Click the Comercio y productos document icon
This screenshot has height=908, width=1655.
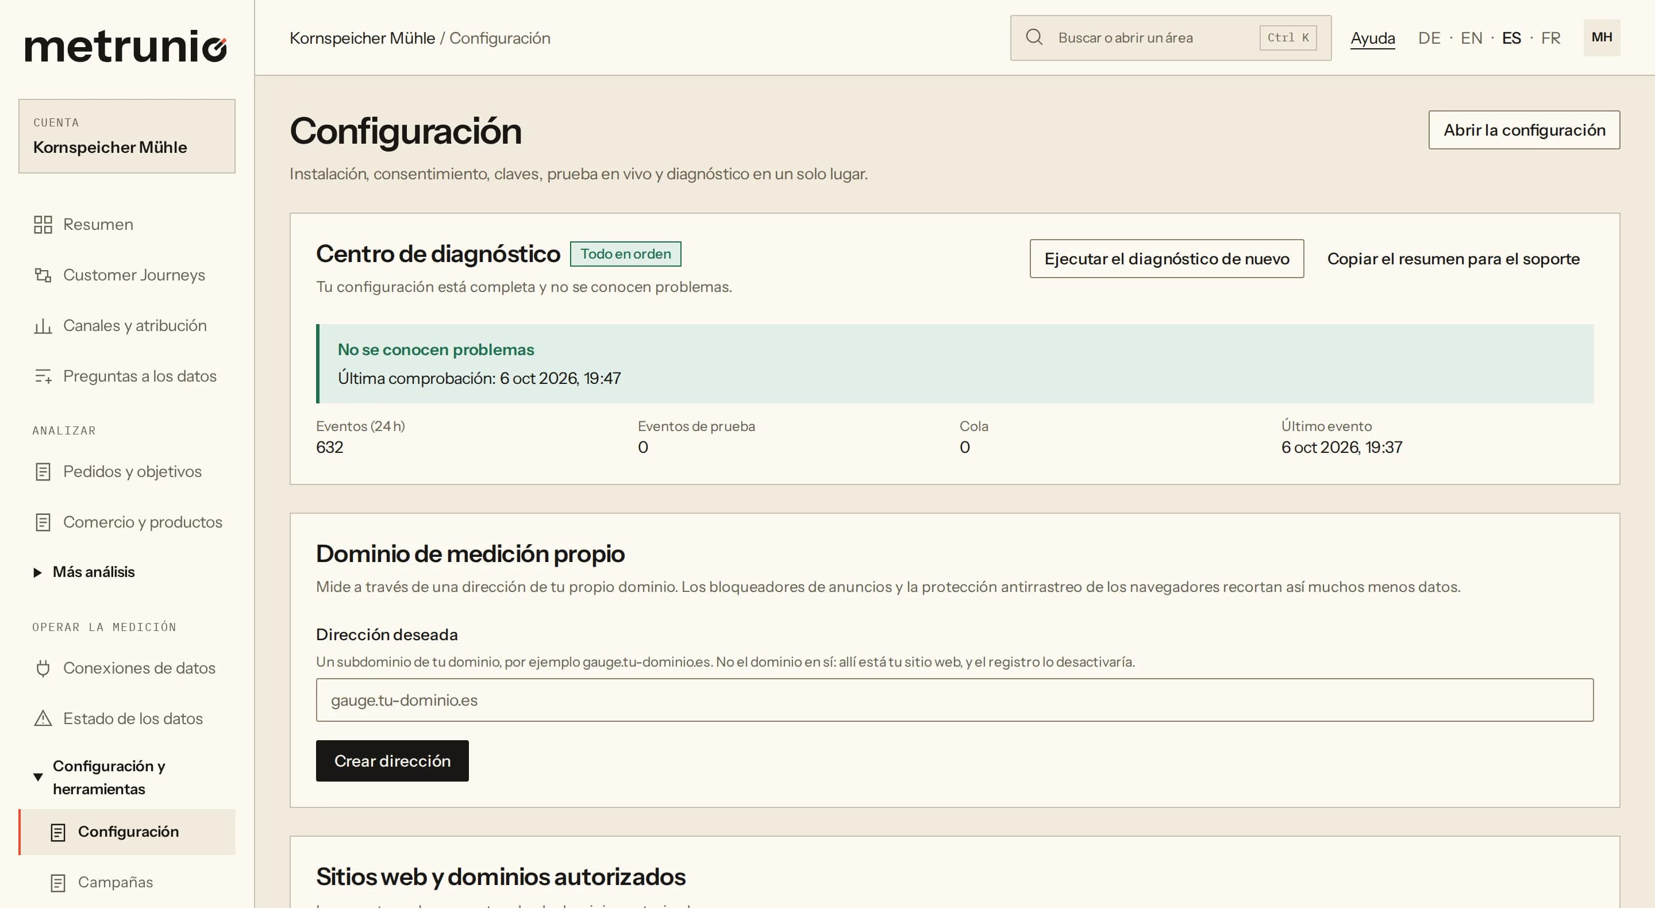43,522
